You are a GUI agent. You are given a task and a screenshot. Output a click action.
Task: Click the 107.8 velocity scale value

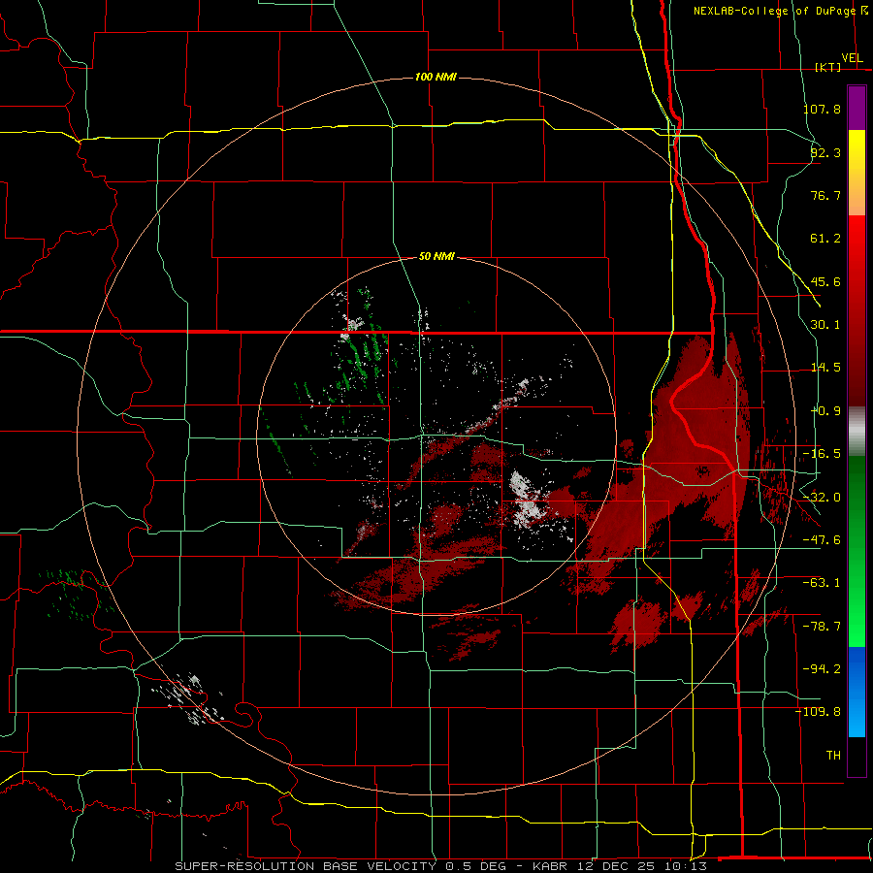tap(822, 109)
